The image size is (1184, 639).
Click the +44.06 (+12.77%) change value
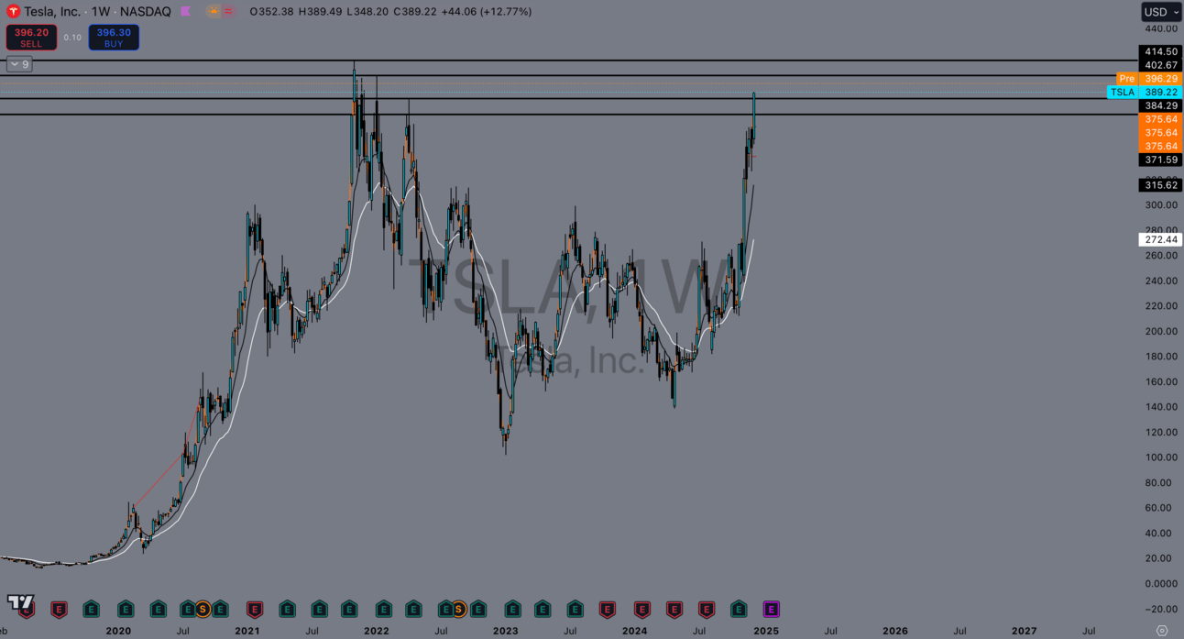coord(488,12)
